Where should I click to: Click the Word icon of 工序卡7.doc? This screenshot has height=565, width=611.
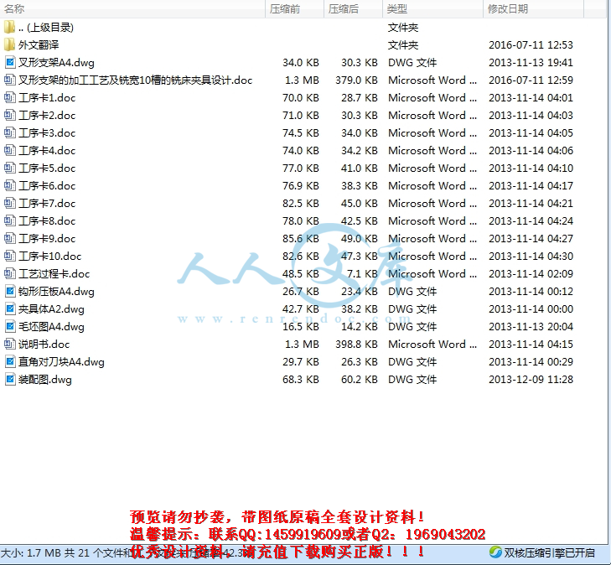10,203
